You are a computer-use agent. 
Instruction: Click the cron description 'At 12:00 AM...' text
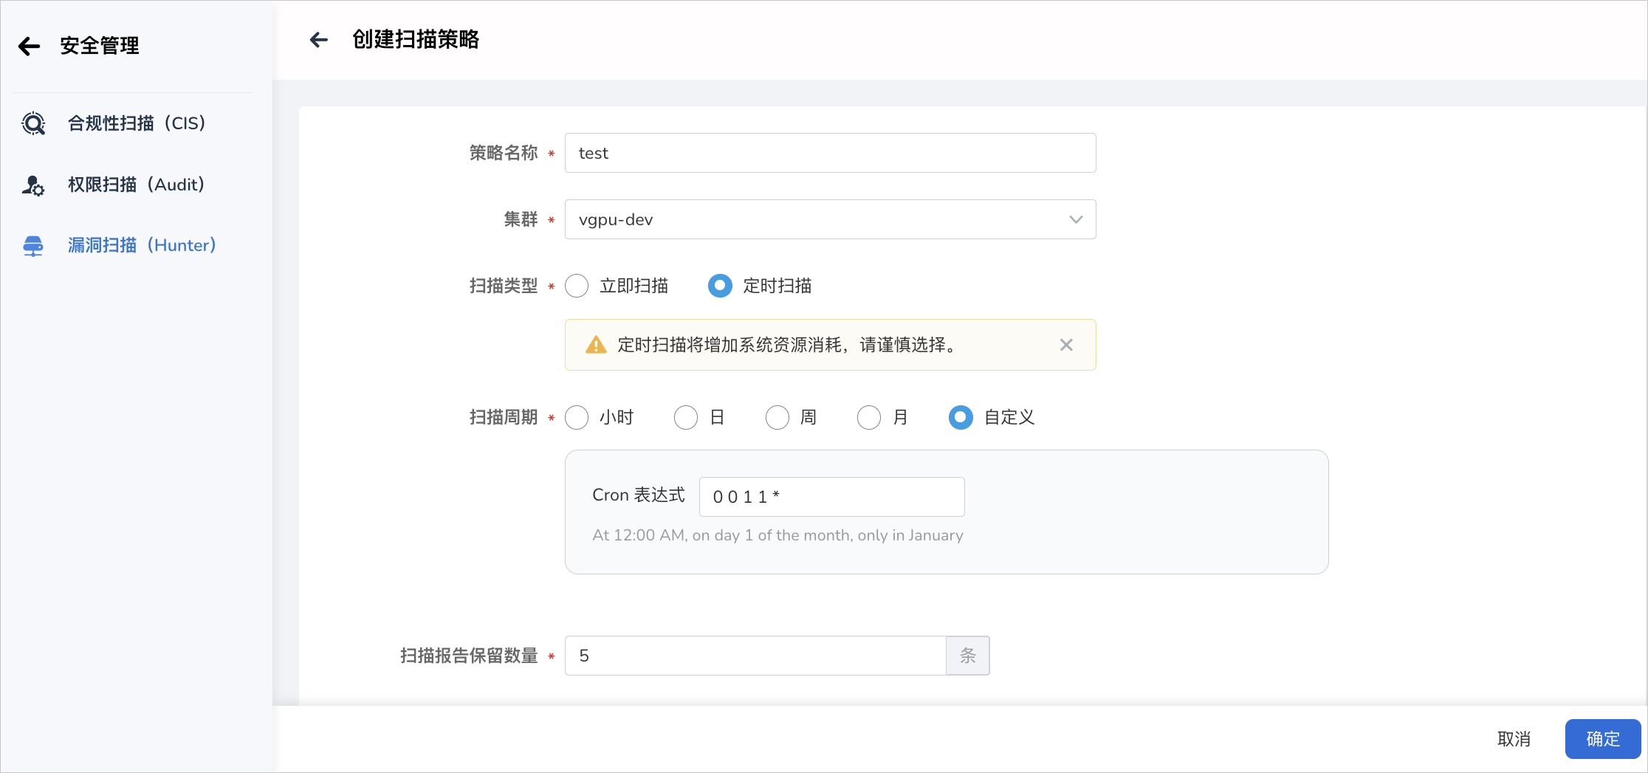click(777, 535)
